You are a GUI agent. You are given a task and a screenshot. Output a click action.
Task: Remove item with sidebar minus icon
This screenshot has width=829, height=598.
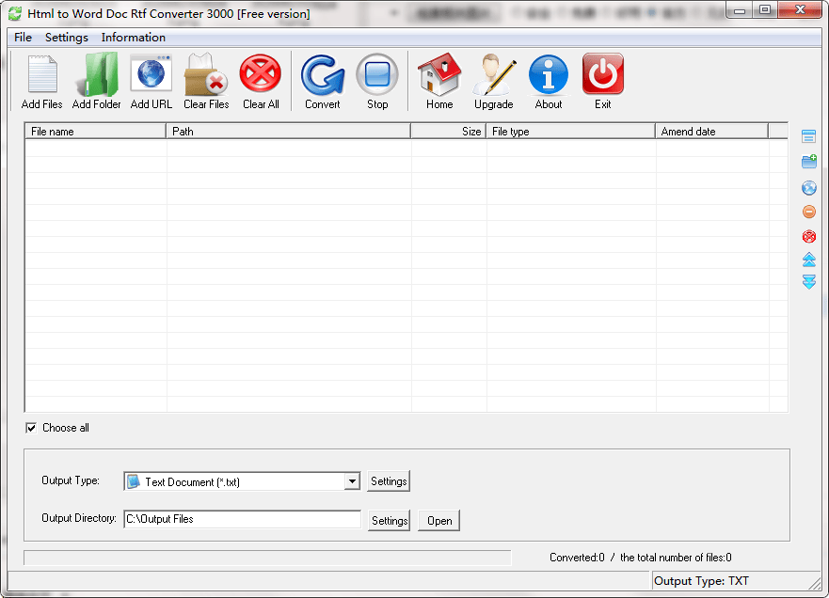pos(808,212)
